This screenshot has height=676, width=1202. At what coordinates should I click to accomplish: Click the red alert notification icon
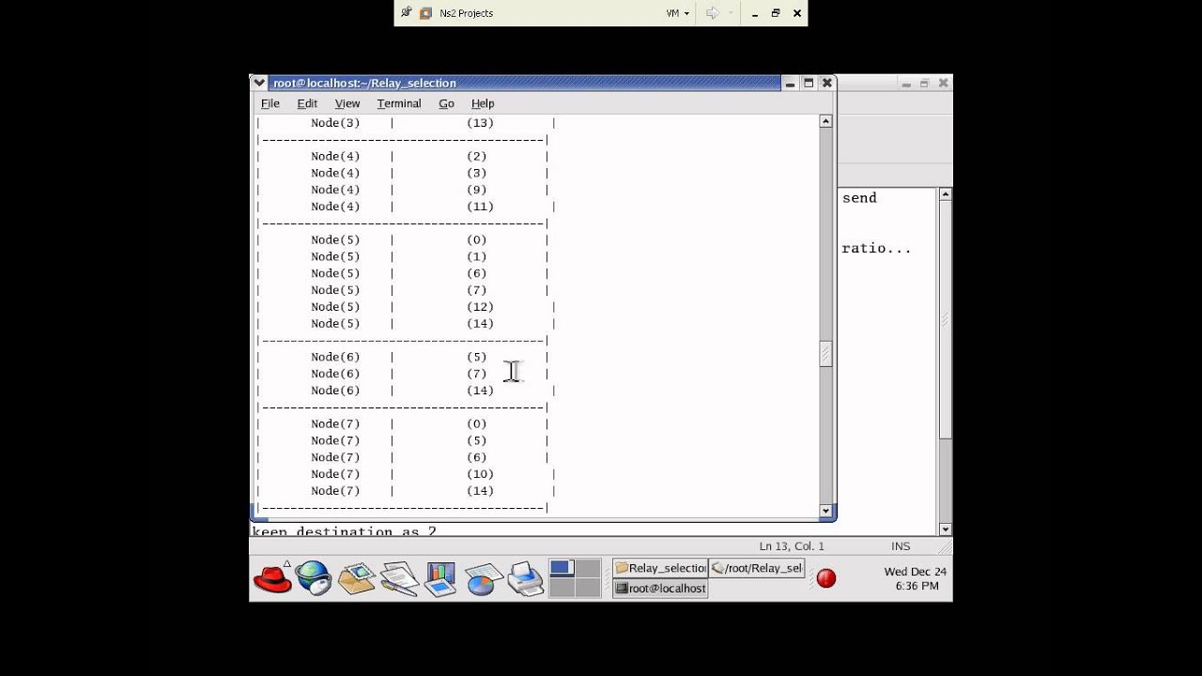coord(826,578)
